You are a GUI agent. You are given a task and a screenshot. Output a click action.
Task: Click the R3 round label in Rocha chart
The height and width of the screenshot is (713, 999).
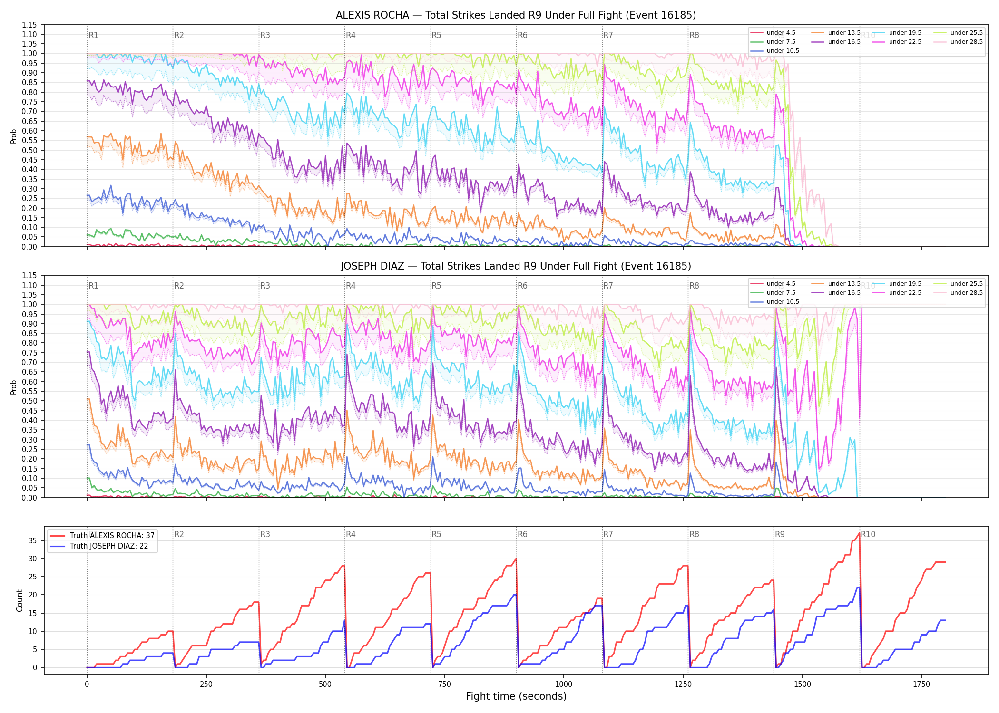265,35
